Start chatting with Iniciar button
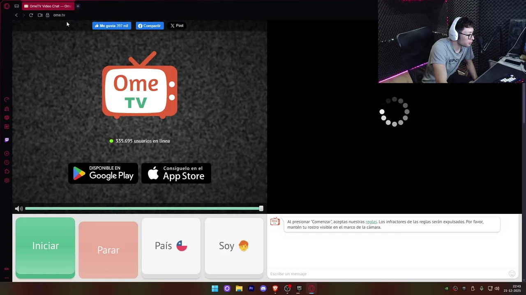The image size is (526, 295). [45, 247]
